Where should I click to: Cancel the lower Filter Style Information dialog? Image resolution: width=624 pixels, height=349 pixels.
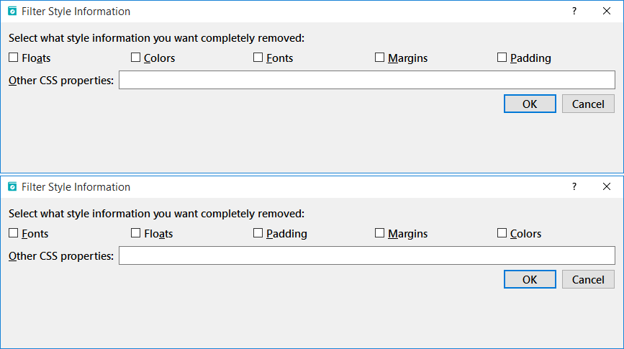[x=588, y=279]
